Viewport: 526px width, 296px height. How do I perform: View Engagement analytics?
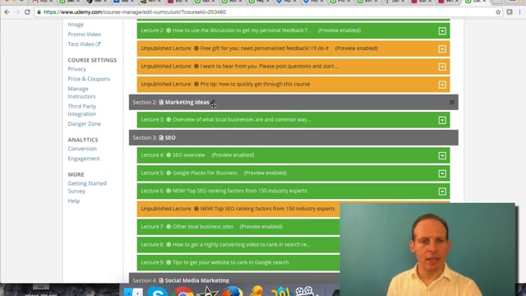84,159
